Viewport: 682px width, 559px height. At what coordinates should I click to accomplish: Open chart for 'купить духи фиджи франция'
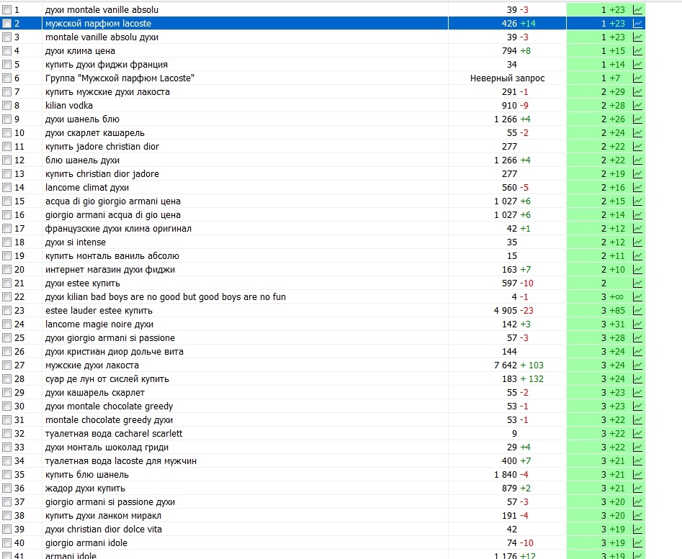pyautogui.click(x=637, y=64)
